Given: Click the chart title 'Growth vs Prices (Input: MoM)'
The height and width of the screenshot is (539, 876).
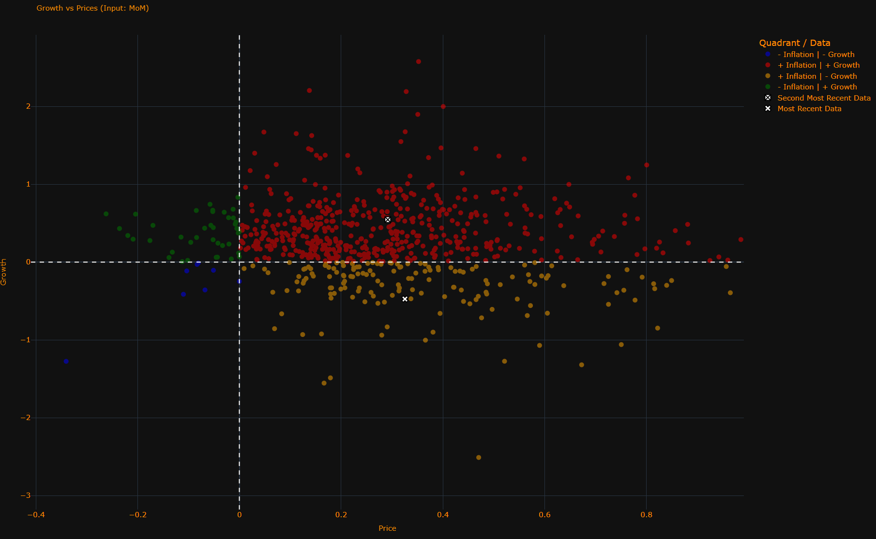Looking at the screenshot, I should 93,8.
